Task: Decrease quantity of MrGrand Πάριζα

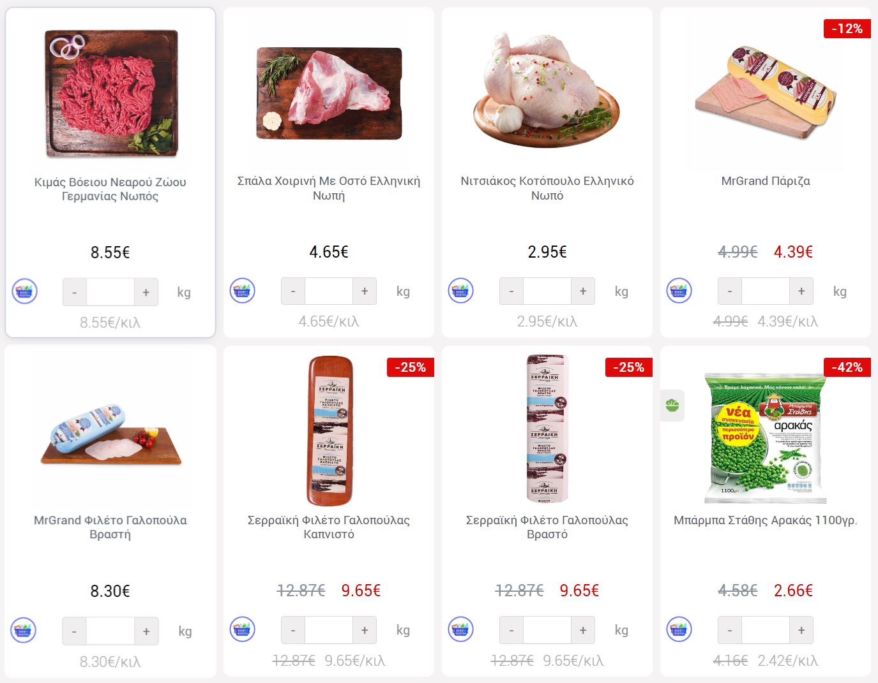Action: pos(730,291)
